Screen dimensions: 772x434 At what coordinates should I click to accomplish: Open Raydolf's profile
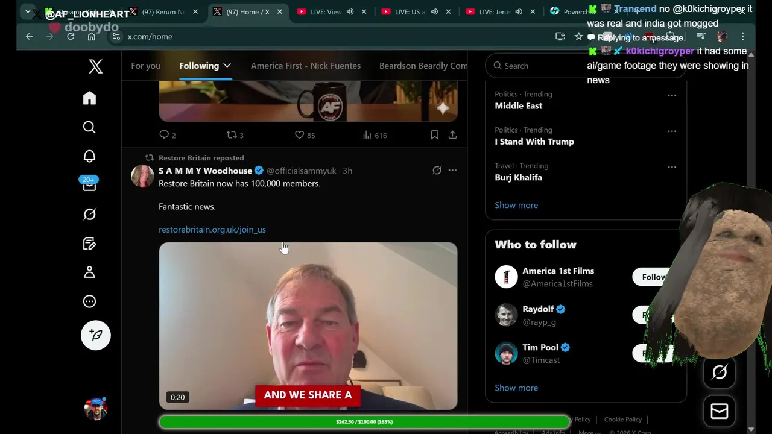tap(538, 309)
